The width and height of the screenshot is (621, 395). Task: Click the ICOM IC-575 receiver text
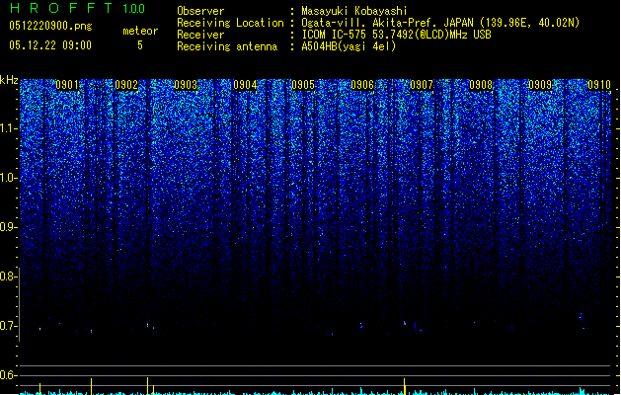pos(396,35)
